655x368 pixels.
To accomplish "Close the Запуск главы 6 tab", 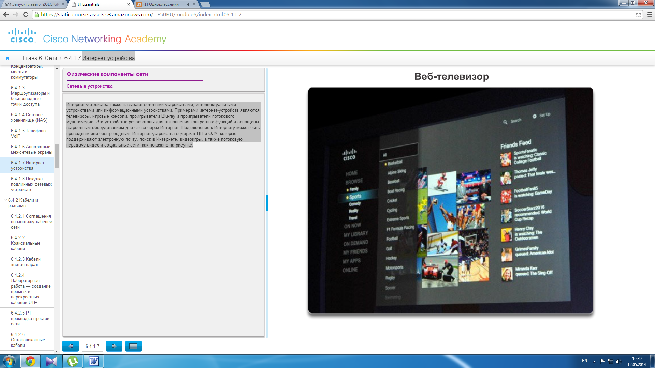I will (63, 4).
